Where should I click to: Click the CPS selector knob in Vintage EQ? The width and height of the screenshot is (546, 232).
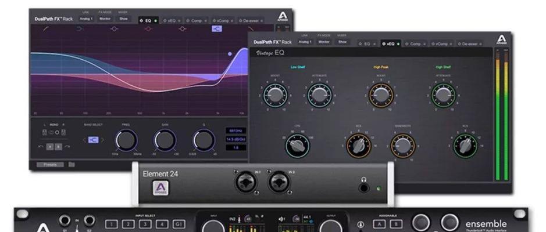[297, 146]
